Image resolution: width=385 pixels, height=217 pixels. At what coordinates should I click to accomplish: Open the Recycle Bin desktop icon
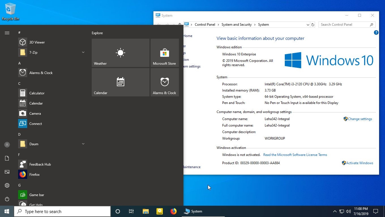pos(10,12)
